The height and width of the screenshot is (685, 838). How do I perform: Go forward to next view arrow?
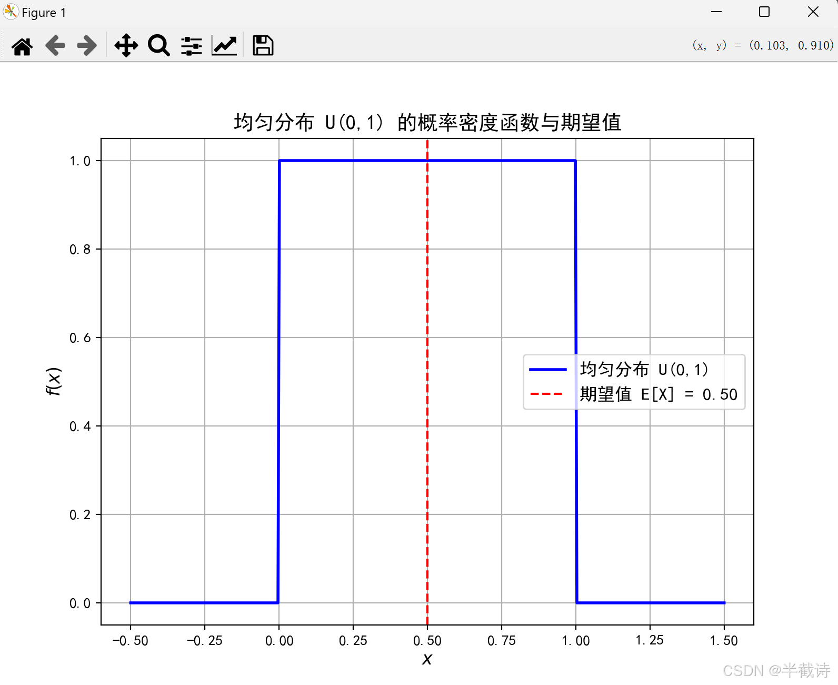(87, 46)
